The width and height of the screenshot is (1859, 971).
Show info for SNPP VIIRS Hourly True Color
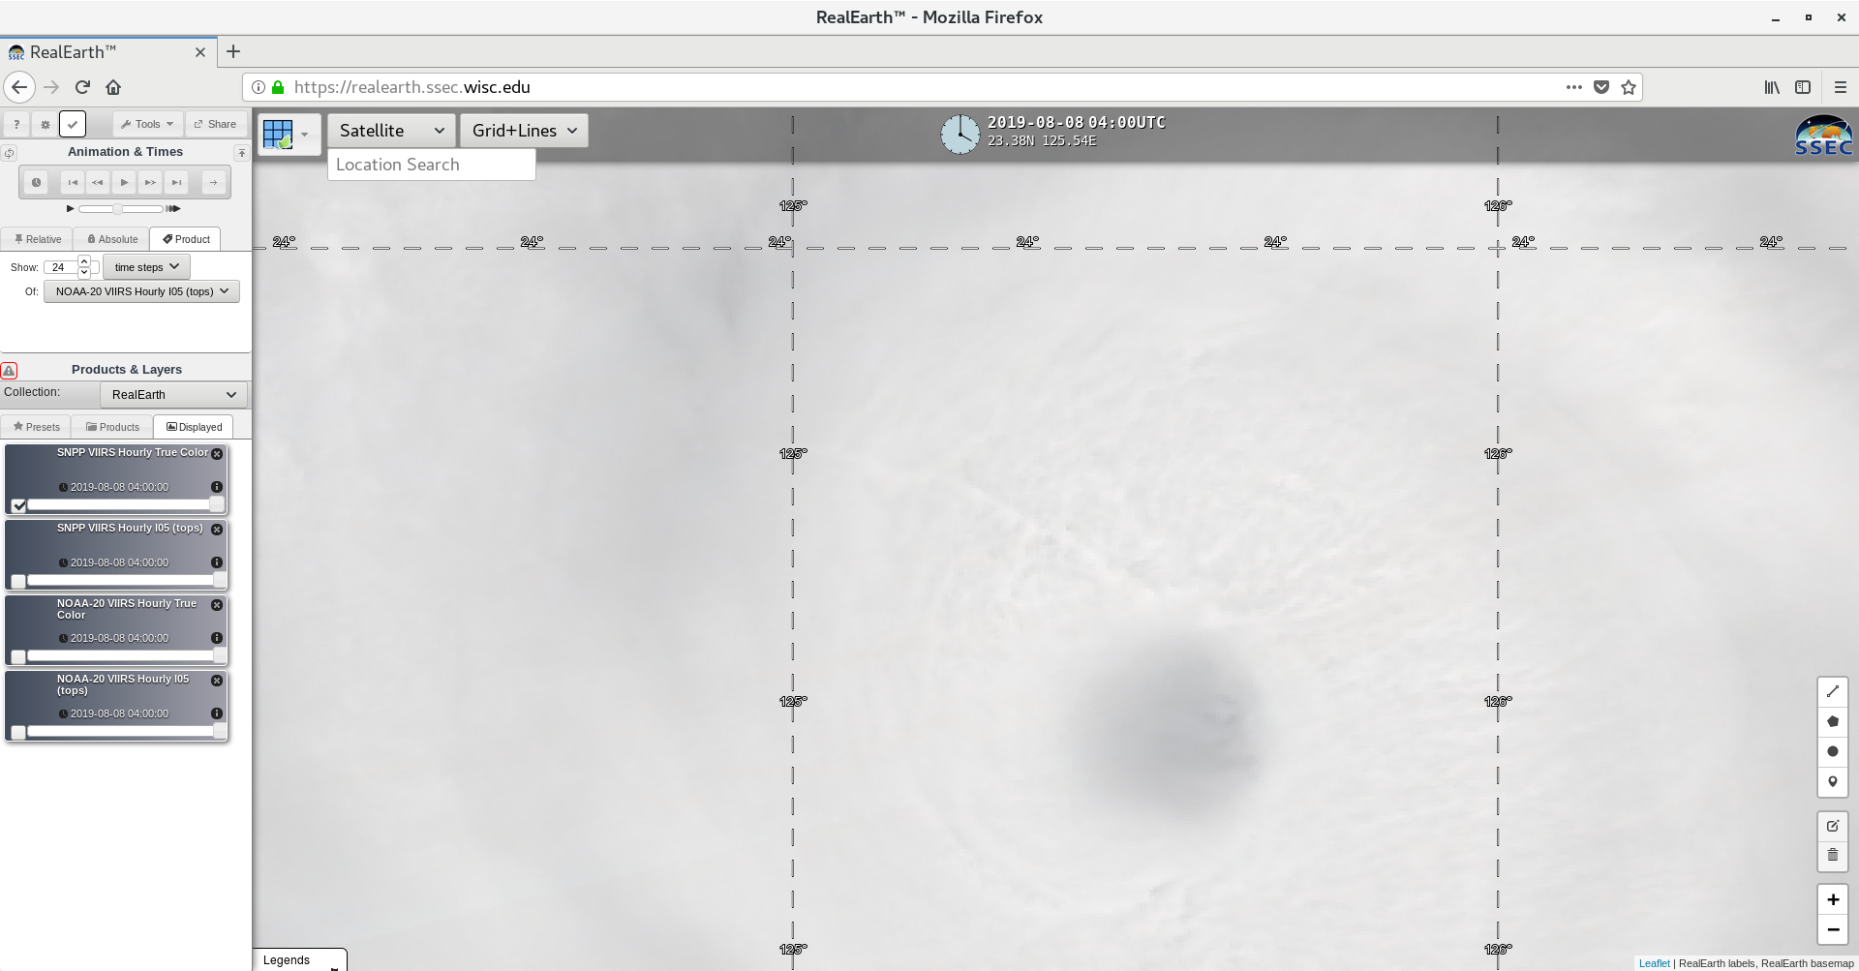217,487
